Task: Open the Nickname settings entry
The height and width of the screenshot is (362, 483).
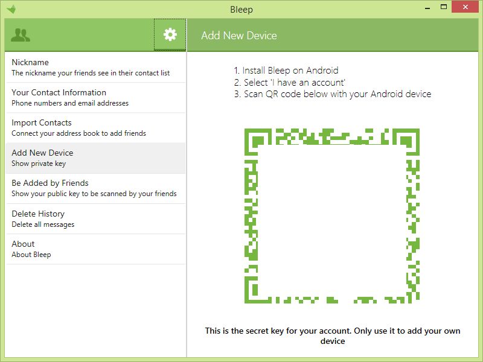Action: (95, 68)
